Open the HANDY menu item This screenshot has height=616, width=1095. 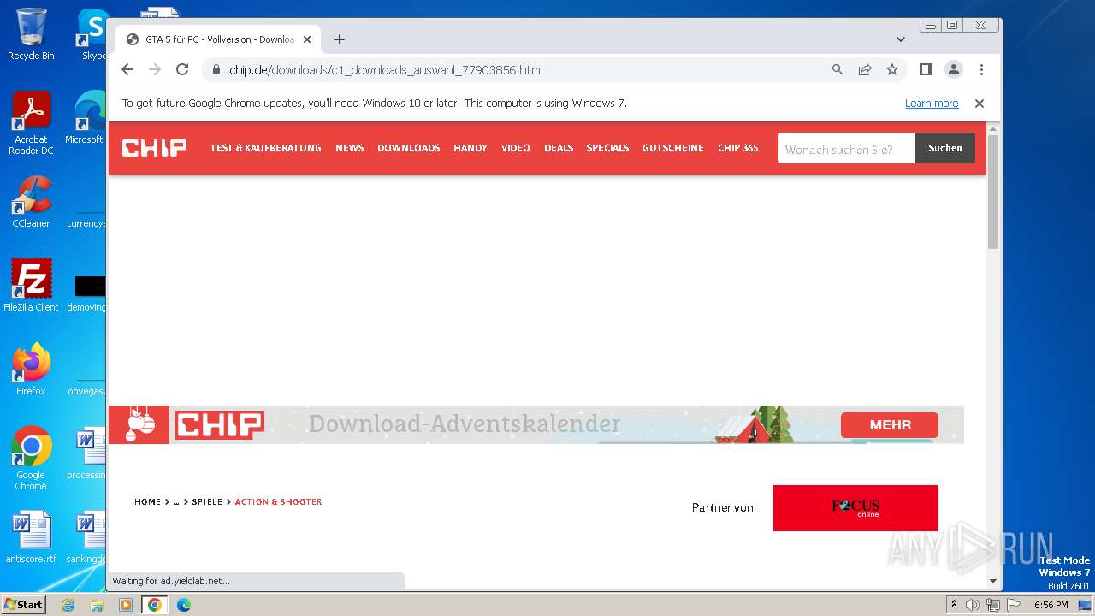[471, 148]
